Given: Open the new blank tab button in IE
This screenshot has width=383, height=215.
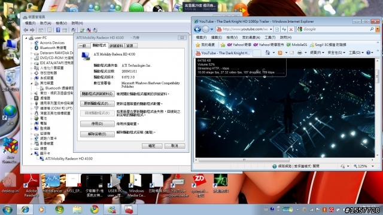Looking at the screenshot, I should (x=257, y=53).
